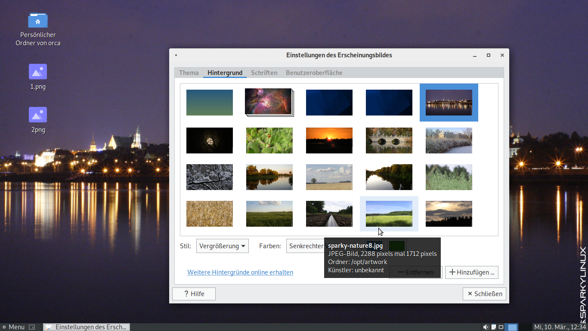Viewport: 588px width, 331px height.
Task: Select the stone bridge wallpaper thumbnail
Action: click(x=389, y=141)
